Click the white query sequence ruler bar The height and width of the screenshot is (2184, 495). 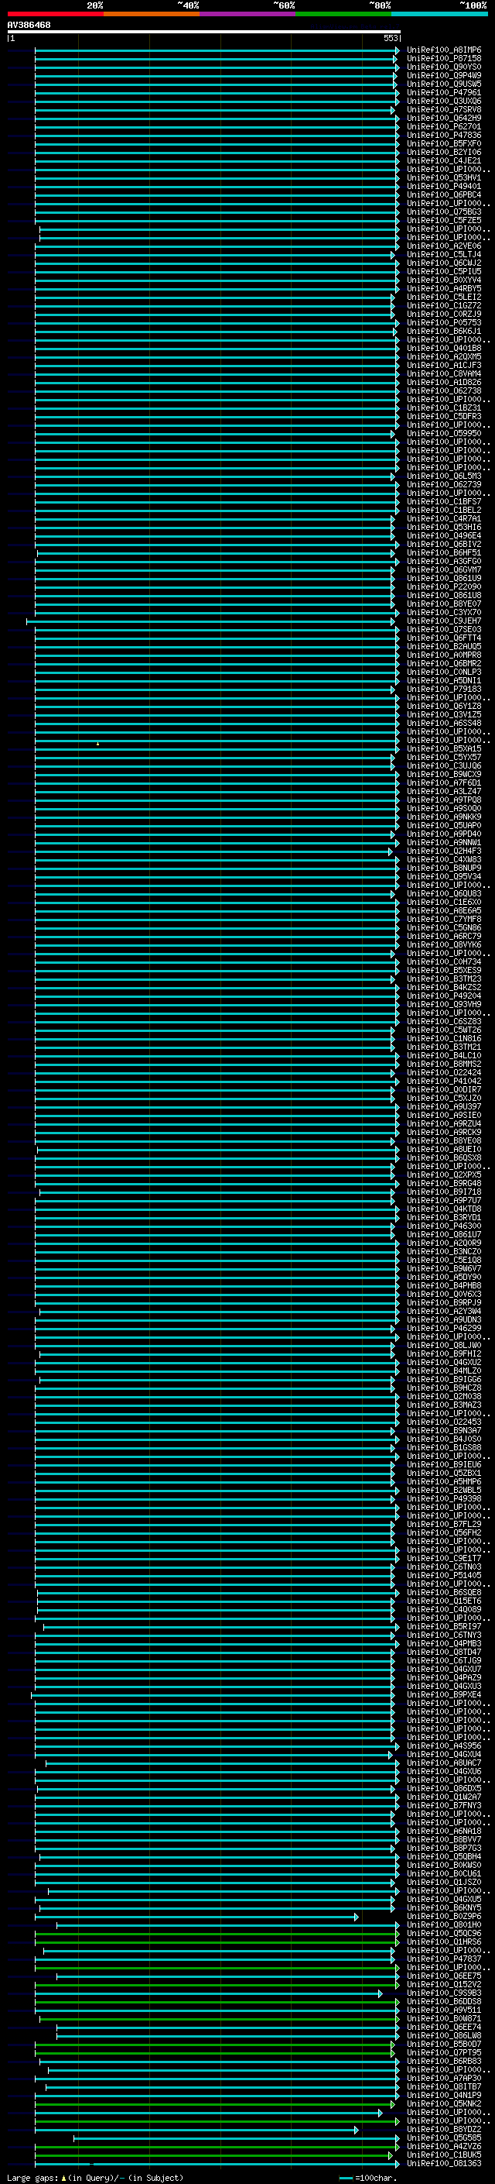(x=204, y=31)
